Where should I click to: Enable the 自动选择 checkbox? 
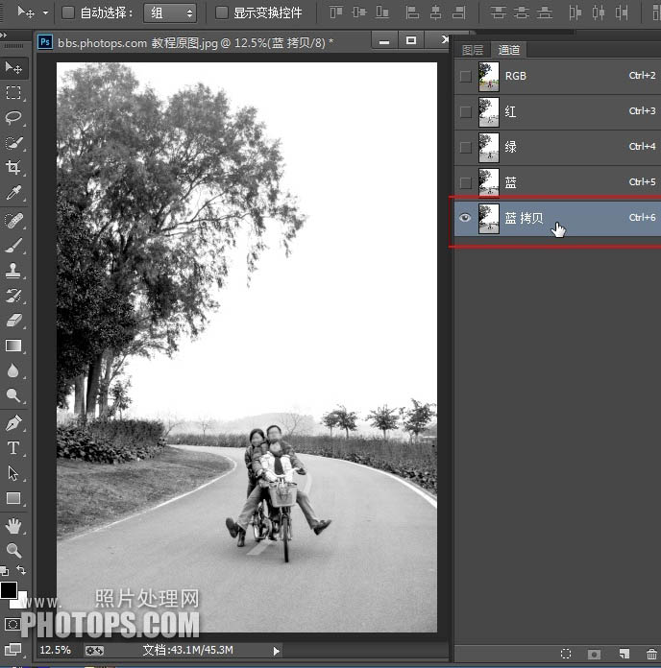[68, 12]
